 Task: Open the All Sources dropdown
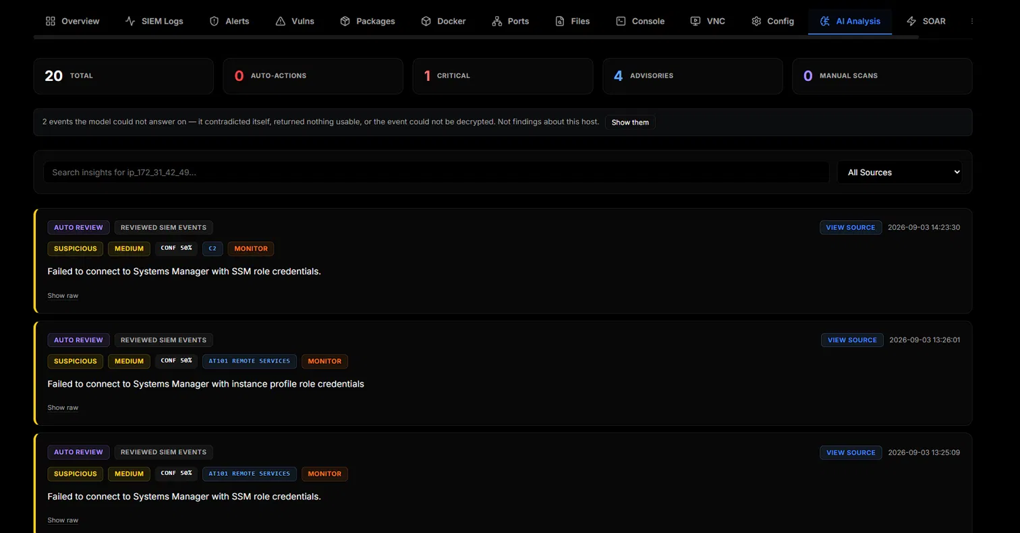tap(900, 172)
